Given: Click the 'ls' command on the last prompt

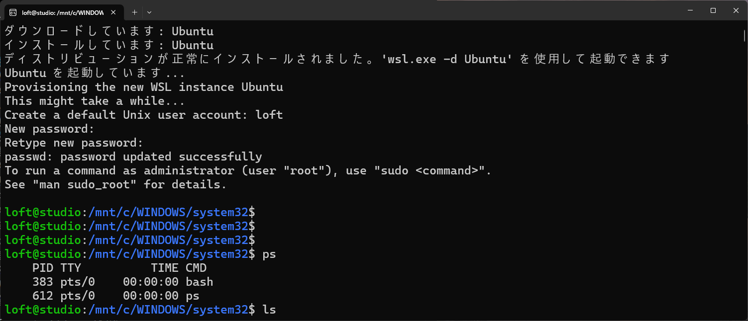Looking at the screenshot, I should (269, 310).
